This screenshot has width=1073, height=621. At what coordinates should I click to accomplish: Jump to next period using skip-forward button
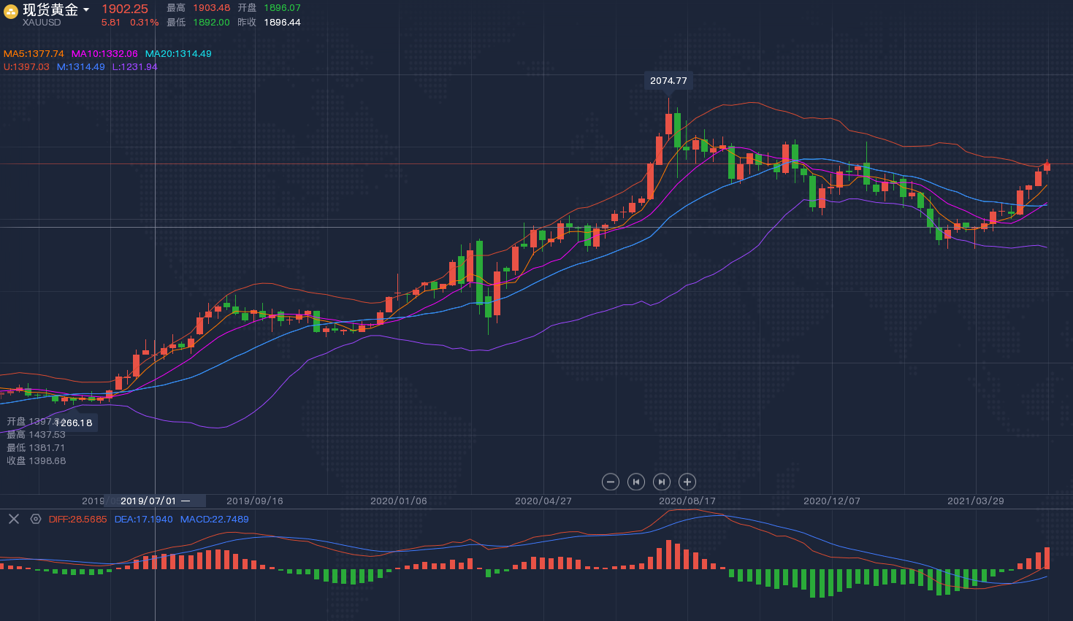[661, 482]
